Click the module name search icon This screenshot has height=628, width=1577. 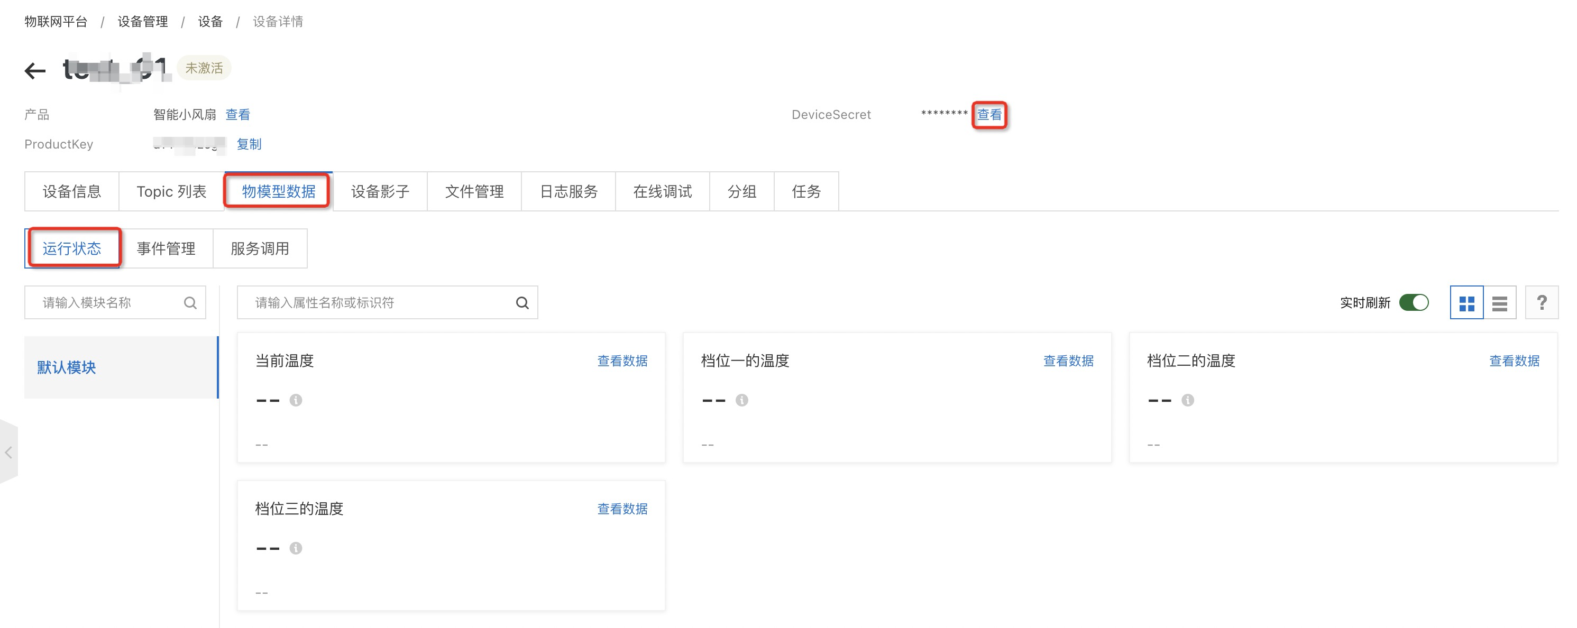point(190,302)
